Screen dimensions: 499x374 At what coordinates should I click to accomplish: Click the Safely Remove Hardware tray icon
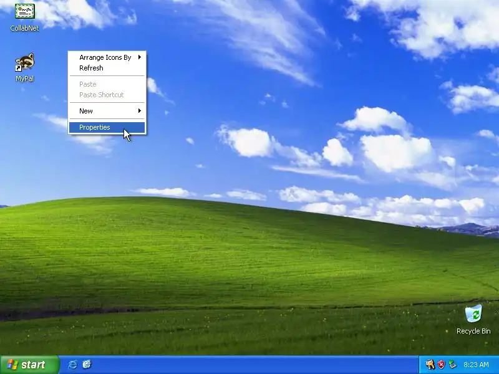[452, 365]
